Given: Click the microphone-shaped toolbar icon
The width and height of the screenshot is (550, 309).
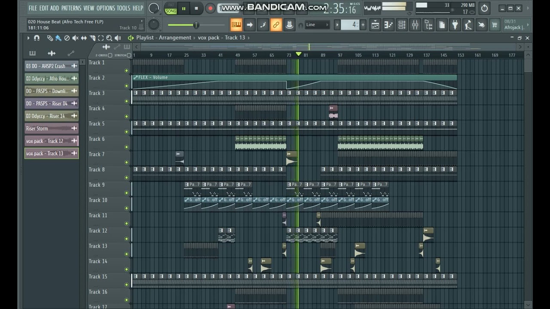Looking at the screenshot, I should (468, 25).
